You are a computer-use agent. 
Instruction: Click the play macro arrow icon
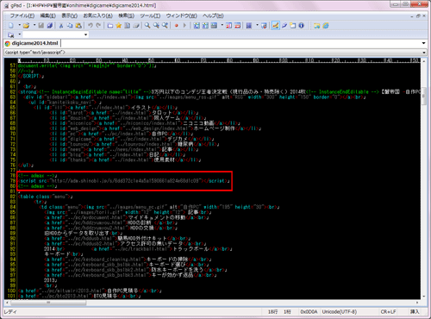pos(184,26)
